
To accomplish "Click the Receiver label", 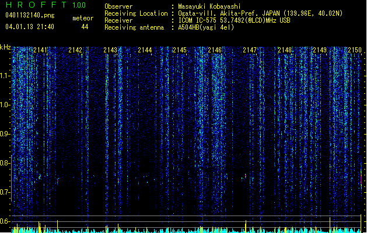I will pyautogui.click(x=118, y=20).
